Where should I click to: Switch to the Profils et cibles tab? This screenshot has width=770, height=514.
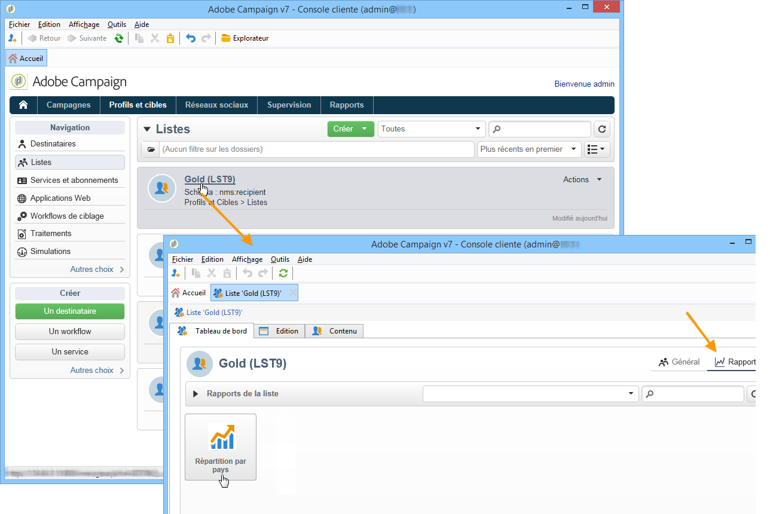tap(138, 105)
